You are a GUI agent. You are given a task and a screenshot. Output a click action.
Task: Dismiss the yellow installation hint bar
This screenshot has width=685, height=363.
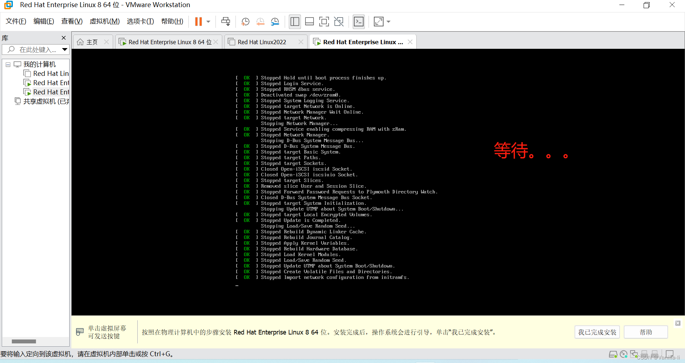678,323
